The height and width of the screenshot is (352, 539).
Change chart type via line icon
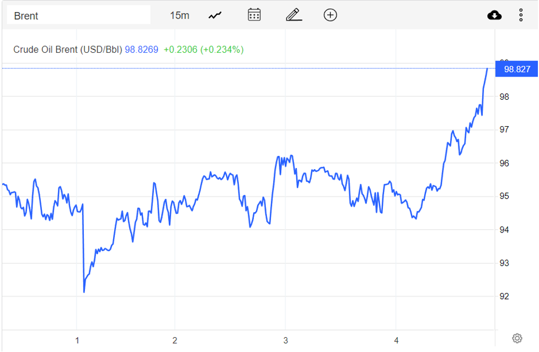[215, 15]
